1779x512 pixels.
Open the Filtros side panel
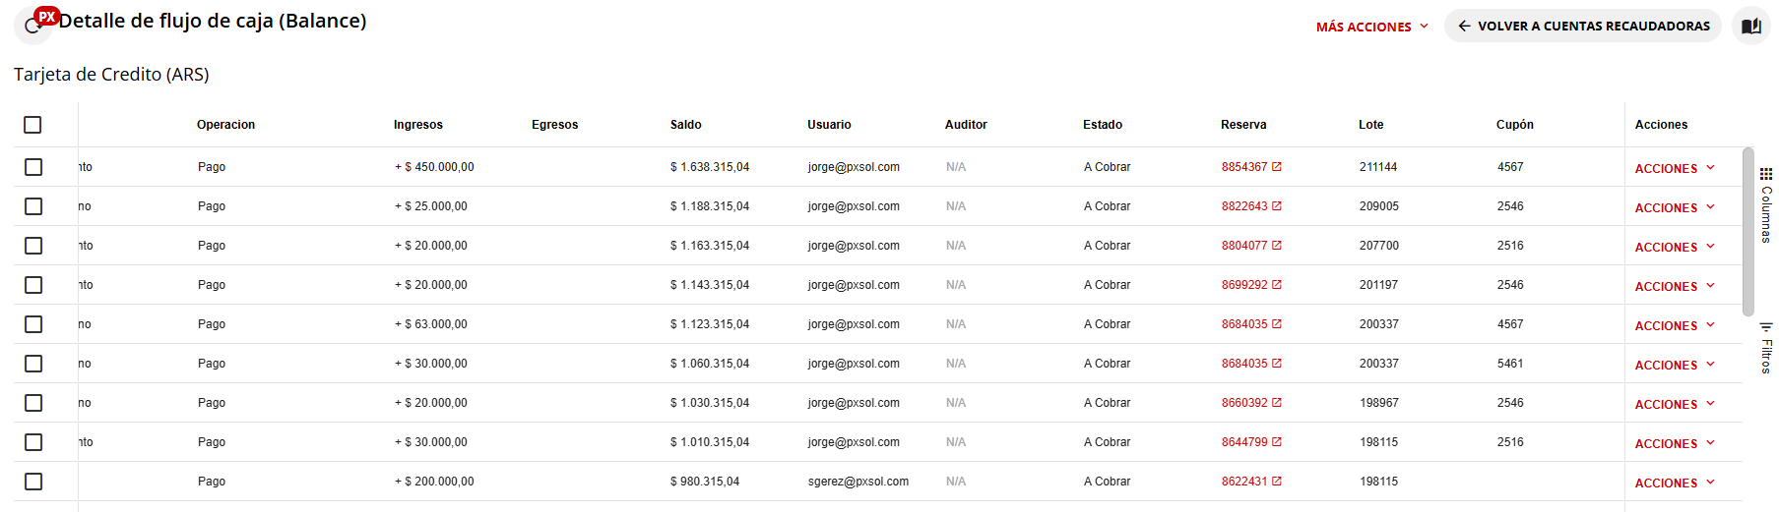click(1766, 348)
